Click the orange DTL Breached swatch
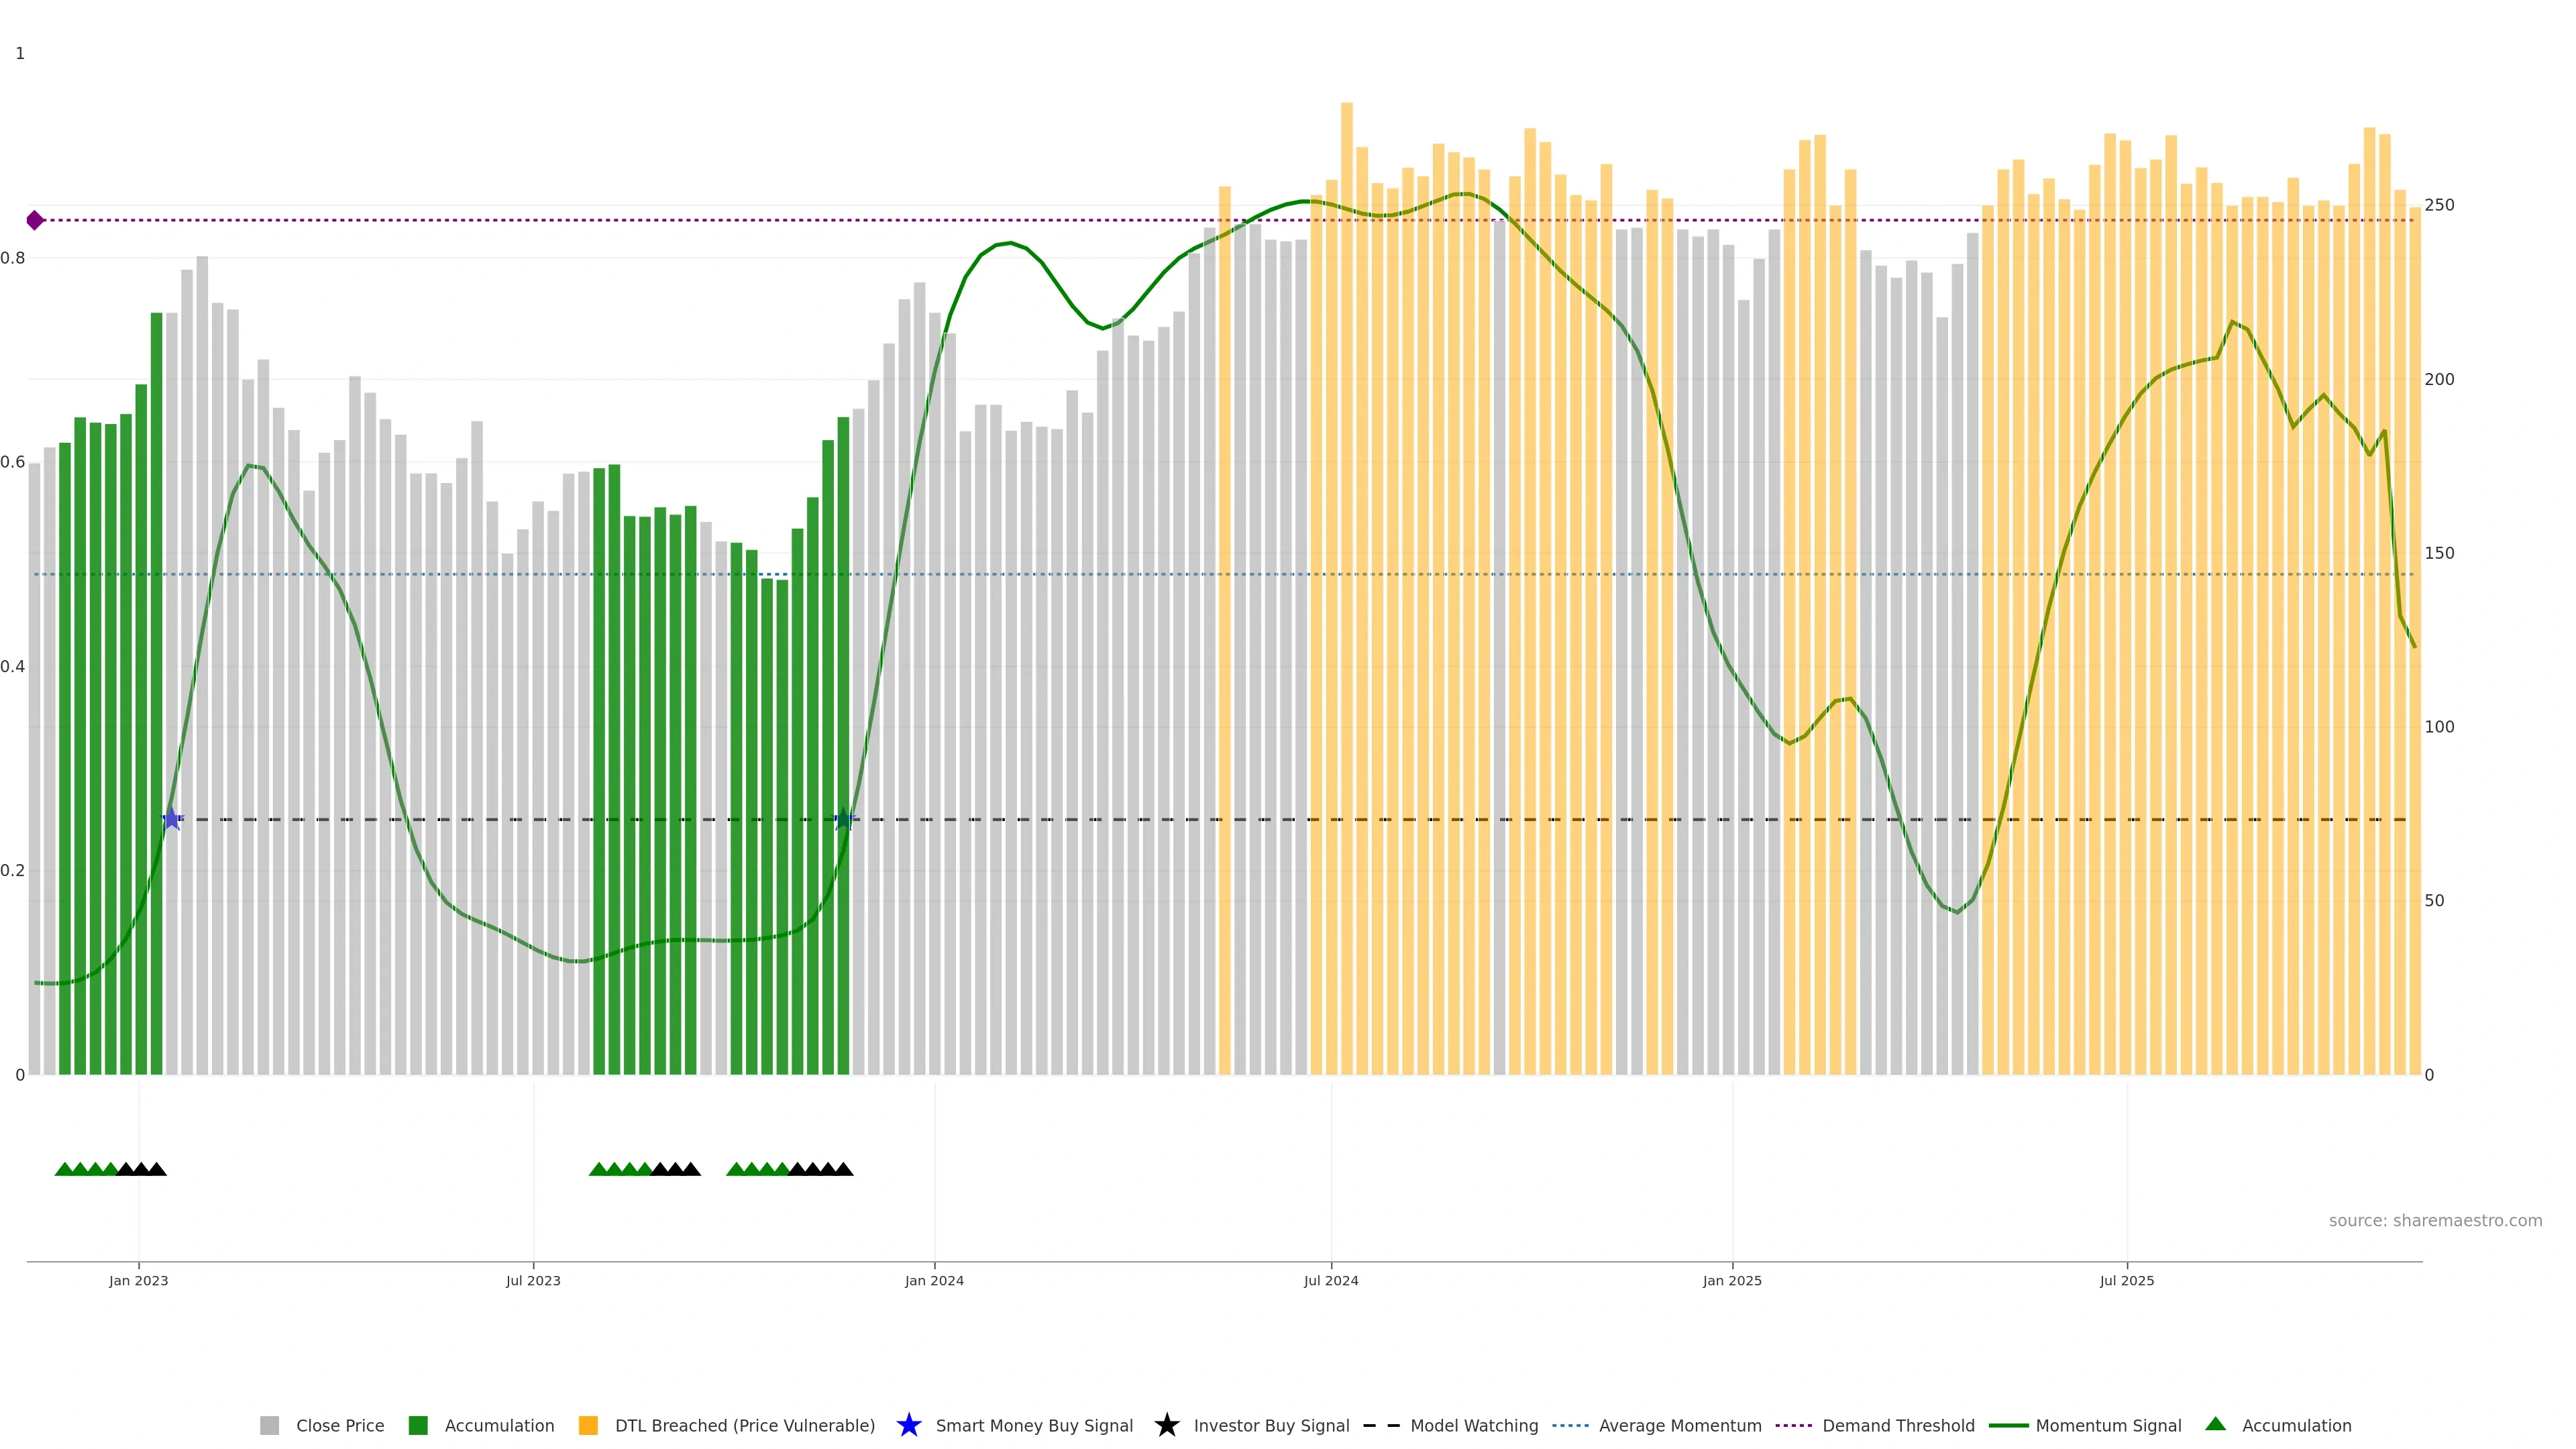The height and width of the screenshot is (1449, 2576). 588,1426
